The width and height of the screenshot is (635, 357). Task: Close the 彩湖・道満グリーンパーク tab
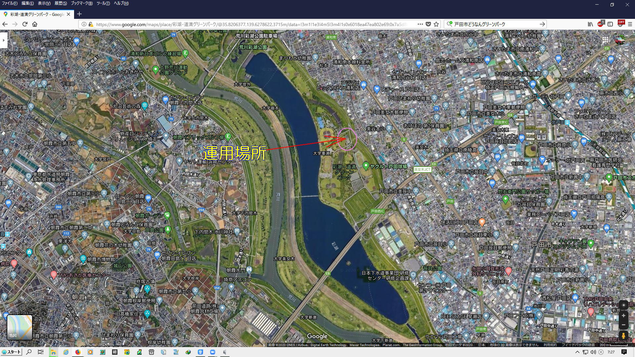pyautogui.click(x=68, y=14)
